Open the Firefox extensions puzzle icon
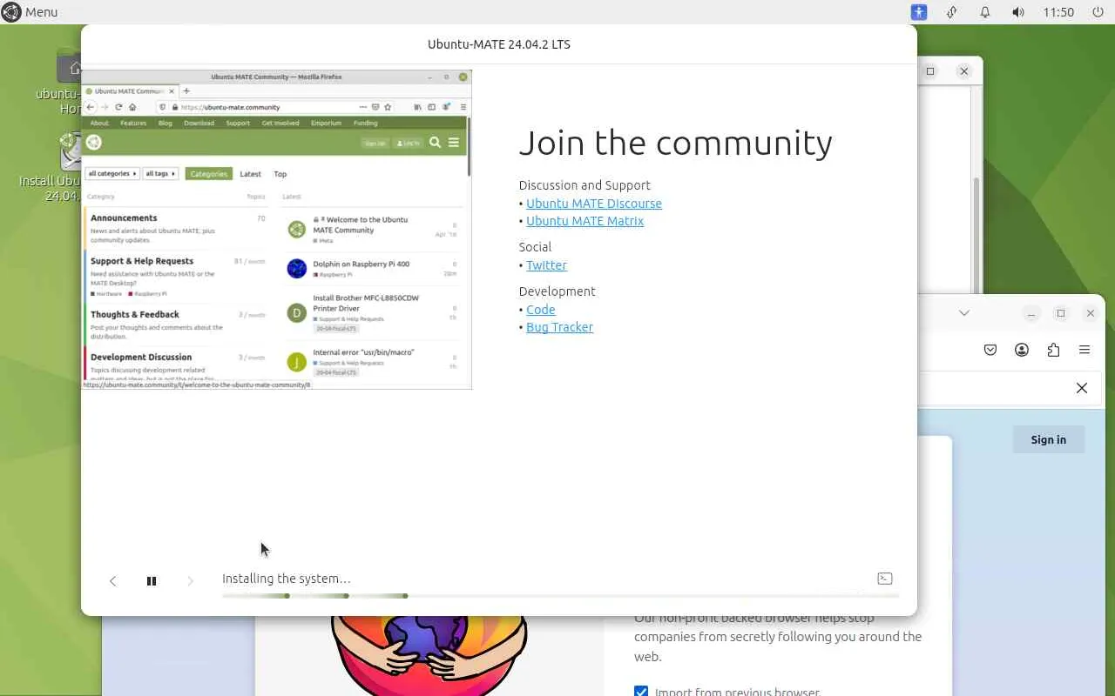1115x696 pixels. (x=1053, y=350)
